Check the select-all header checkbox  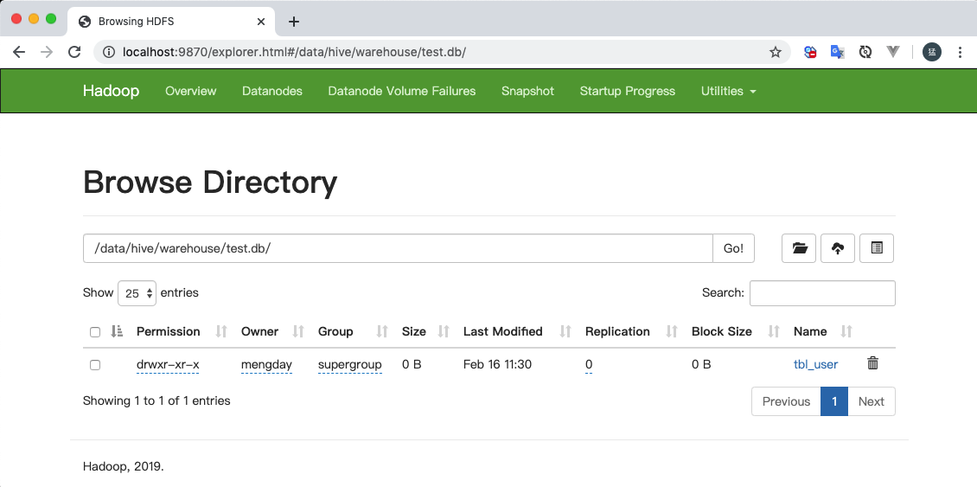tap(95, 332)
